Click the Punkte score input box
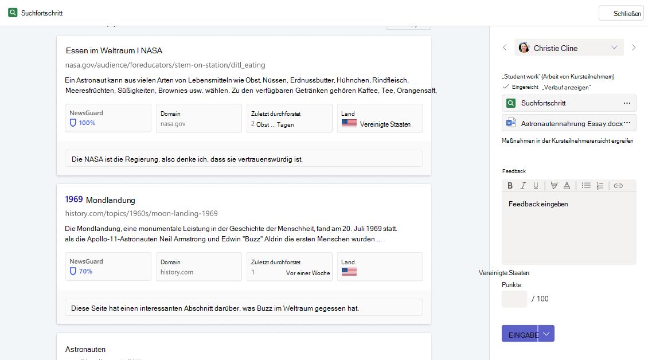 click(514, 299)
